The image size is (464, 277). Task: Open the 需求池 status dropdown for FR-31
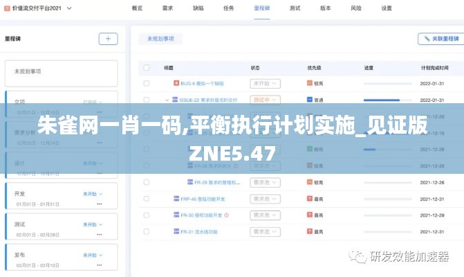[x=265, y=232]
